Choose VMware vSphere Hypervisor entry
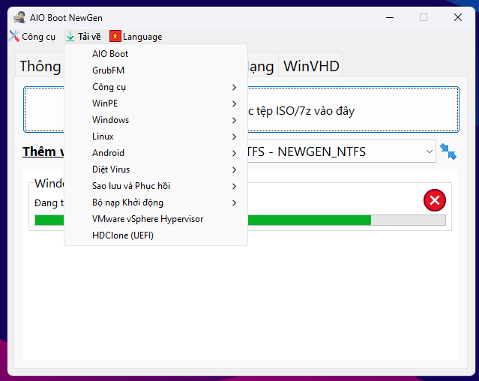 156,219
